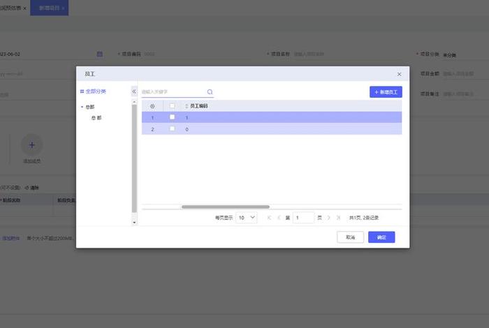The width and height of the screenshot is (489, 328).
Task: Go to the next page in pagination
Action: coord(328,218)
